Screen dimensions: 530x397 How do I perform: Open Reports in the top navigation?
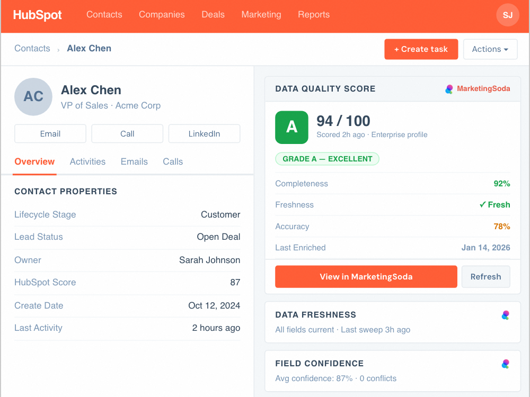[x=314, y=14]
